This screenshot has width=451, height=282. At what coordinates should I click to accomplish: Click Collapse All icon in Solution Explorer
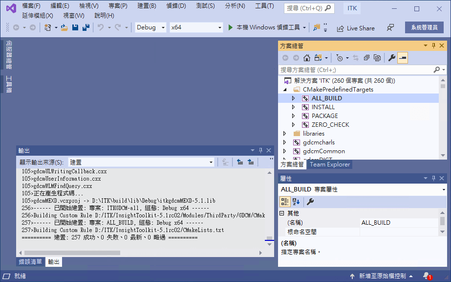[x=366, y=58]
